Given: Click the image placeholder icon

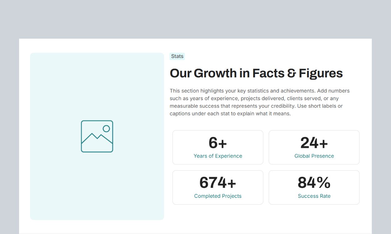Looking at the screenshot, I should point(97,136).
